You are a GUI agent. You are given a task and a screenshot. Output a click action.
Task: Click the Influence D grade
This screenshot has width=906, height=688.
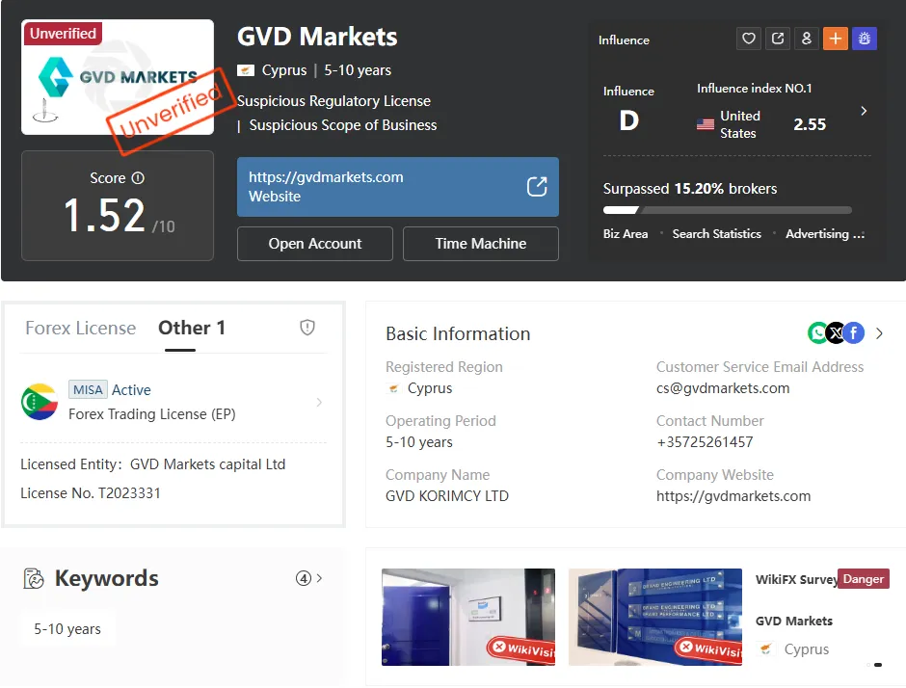pyautogui.click(x=629, y=120)
